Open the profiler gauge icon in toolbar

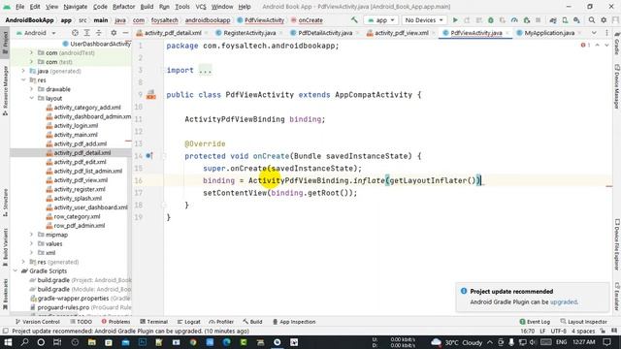click(514, 19)
